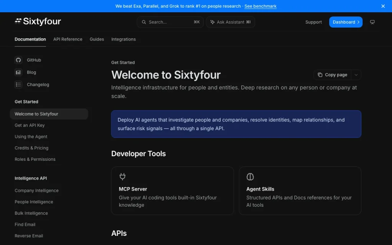Open the Ask Assistant button
Image resolution: width=392 pixels, height=245 pixels.
[230, 22]
